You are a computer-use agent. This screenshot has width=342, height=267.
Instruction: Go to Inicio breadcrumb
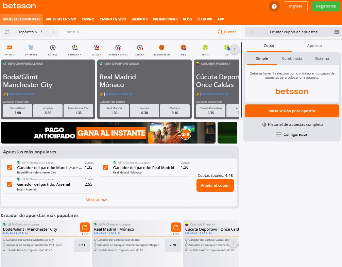click(70, 32)
